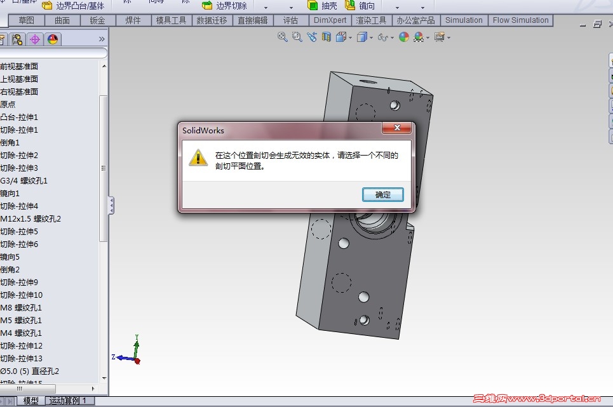This screenshot has height=407, width=613.
Task: Open the Apply Scene dropdown arrow
Action: point(428,38)
